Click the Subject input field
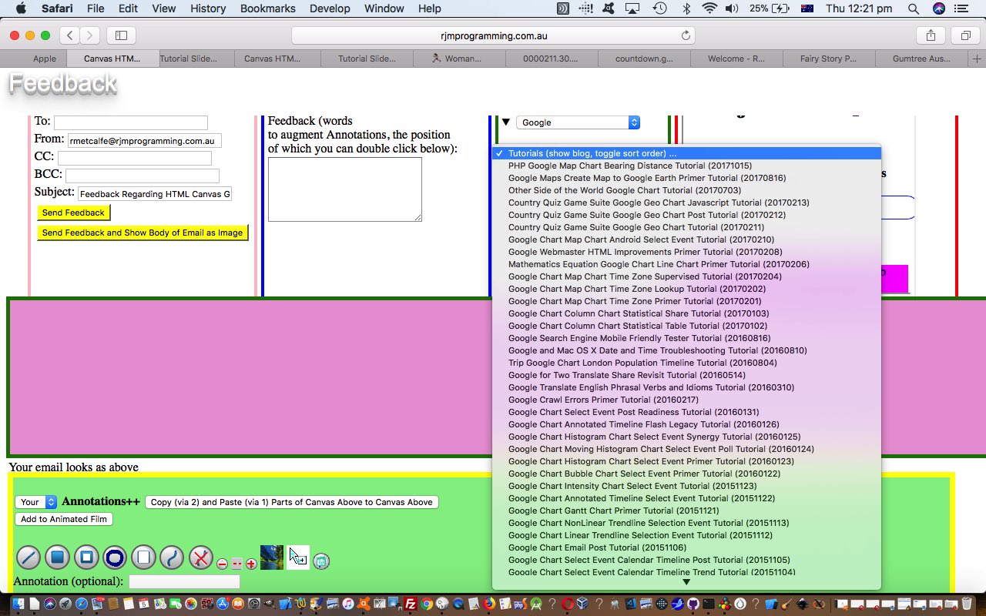986x616 pixels. click(154, 194)
